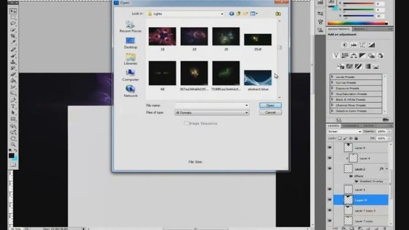This screenshot has height=230, width=409.
Task: Expand Curves Presets
Action: pyautogui.click(x=332, y=82)
